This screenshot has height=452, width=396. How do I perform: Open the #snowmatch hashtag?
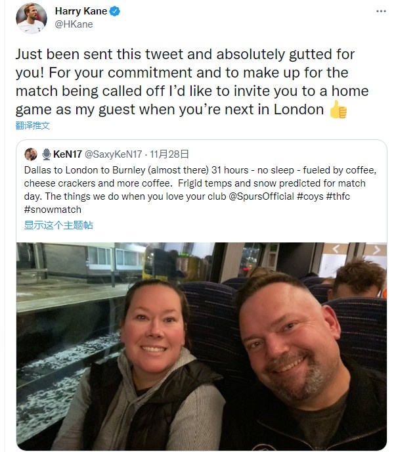click(53, 210)
